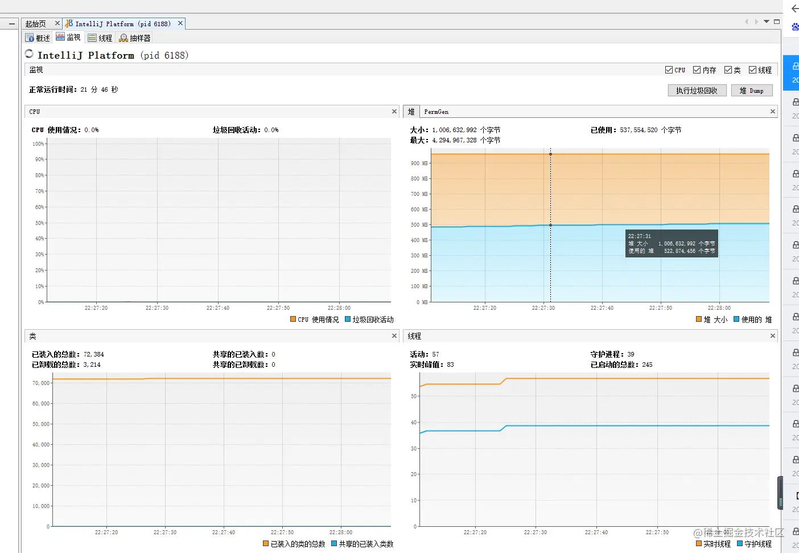The image size is (799, 553).
Task: Close the IntelliJ Platform (pid 6188) tab
Action: pos(180,23)
